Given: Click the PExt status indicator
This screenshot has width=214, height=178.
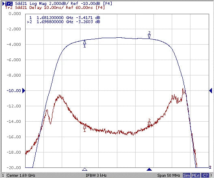Looking at the screenshot, I should pos(196,175).
